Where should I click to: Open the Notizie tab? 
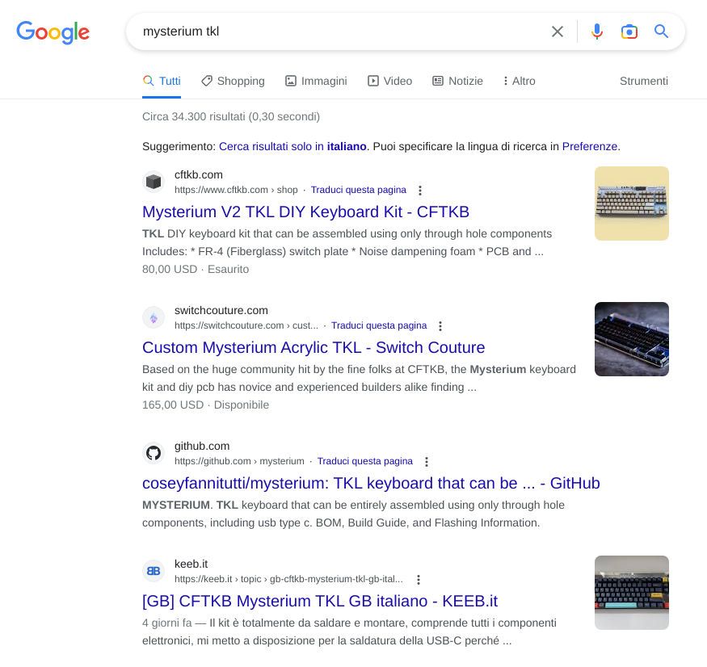pos(457,81)
